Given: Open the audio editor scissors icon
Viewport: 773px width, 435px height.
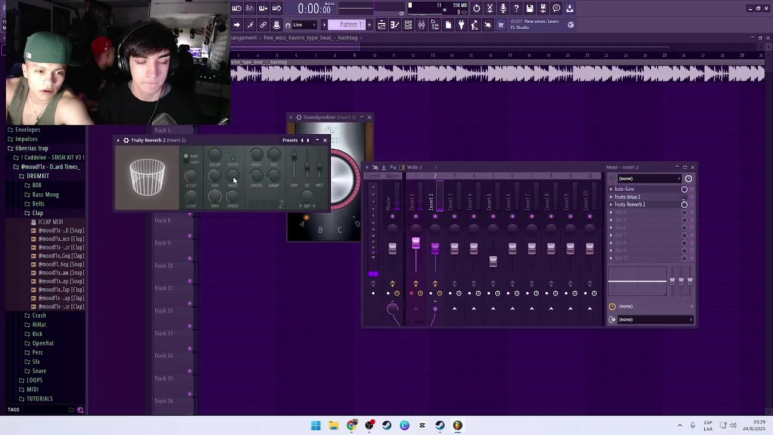Looking at the screenshot, I should (490, 8).
